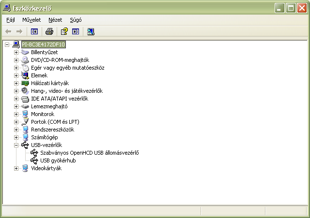Click the DVD/CD-ROM drive icon

(25, 60)
